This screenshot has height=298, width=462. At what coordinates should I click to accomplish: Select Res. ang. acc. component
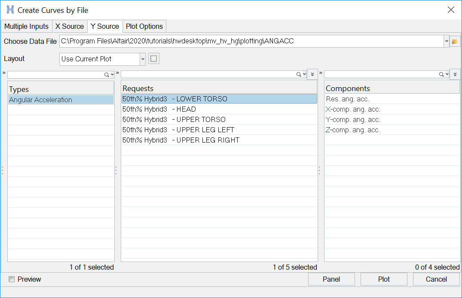click(x=392, y=99)
